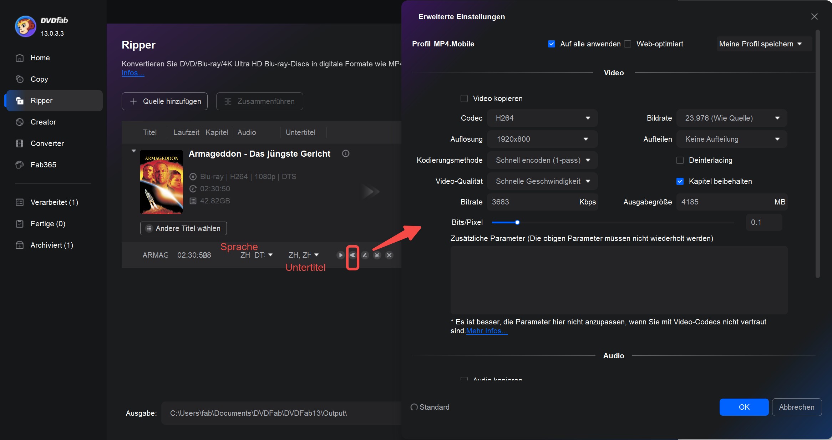Click the Bits/Pixel slider handle
The image size is (832, 440).
(517, 222)
